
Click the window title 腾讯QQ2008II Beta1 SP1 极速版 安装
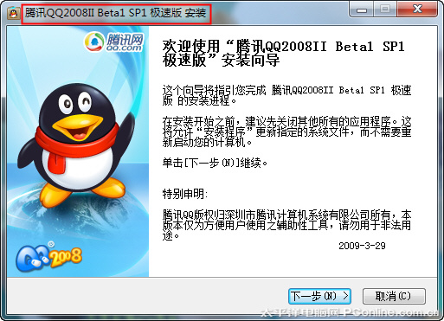[116, 13]
